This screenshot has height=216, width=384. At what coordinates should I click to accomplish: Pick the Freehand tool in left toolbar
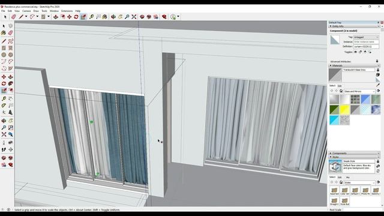[11, 41]
